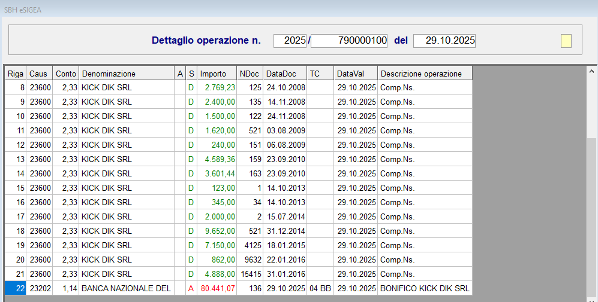Screen dimensions: 598x302
Task: Click the Riga column header
Action: coord(15,74)
